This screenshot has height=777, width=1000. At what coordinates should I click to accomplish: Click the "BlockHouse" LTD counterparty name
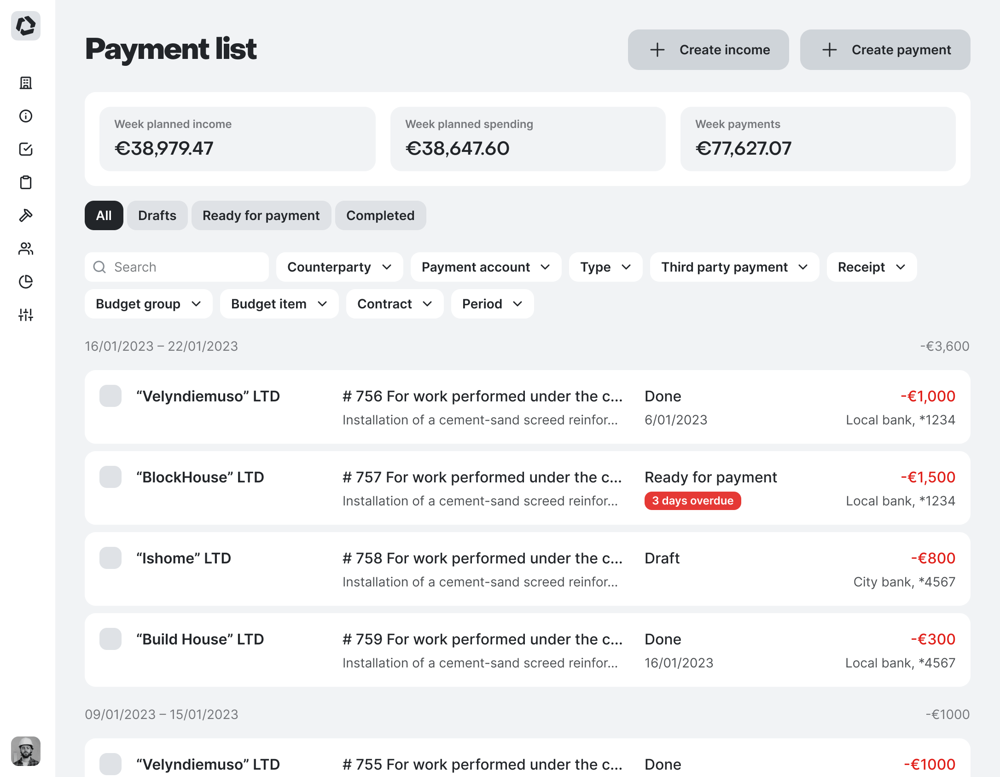200,477
